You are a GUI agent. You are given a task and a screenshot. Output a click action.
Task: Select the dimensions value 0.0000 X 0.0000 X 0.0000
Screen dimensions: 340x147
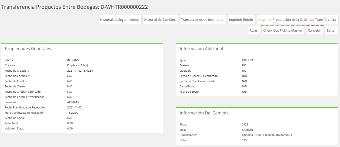click(x=257, y=135)
